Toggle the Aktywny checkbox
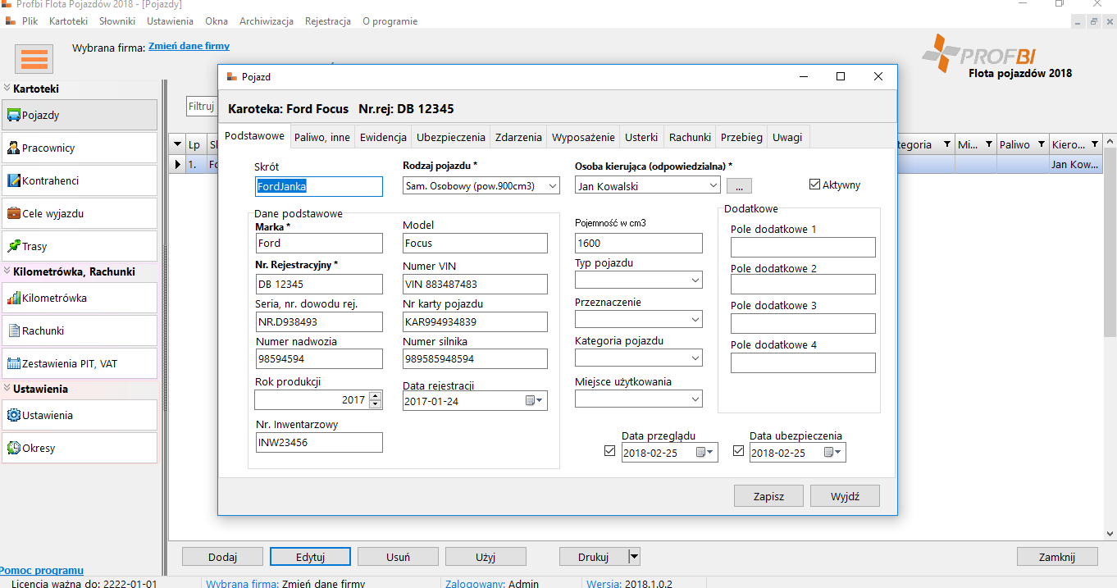Image resolution: width=1117 pixels, height=588 pixels. point(814,185)
